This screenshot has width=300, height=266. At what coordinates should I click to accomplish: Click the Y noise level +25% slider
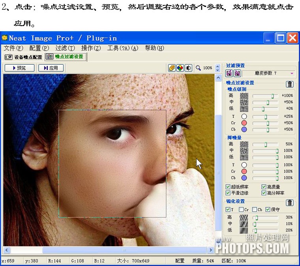[265, 117]
